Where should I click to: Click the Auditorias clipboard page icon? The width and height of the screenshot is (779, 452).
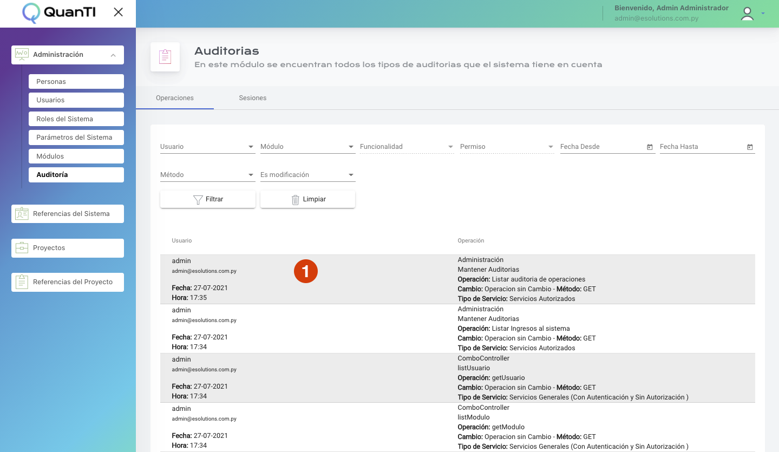click(165, 57)
